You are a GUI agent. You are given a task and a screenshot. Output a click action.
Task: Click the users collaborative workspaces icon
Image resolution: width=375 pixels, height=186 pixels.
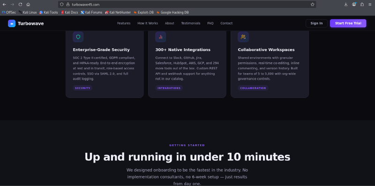[x=243, y=37]
